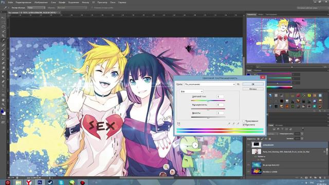The height and width of the screenshot is (185, 329).
Task: Click the hue (Цветовой тон) slider handle
Action: click(208, 101)
